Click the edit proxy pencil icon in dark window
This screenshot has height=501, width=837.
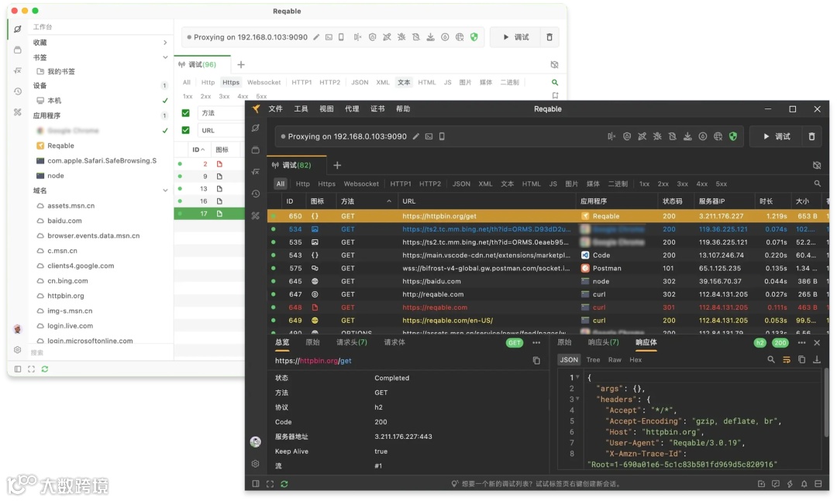416,136
